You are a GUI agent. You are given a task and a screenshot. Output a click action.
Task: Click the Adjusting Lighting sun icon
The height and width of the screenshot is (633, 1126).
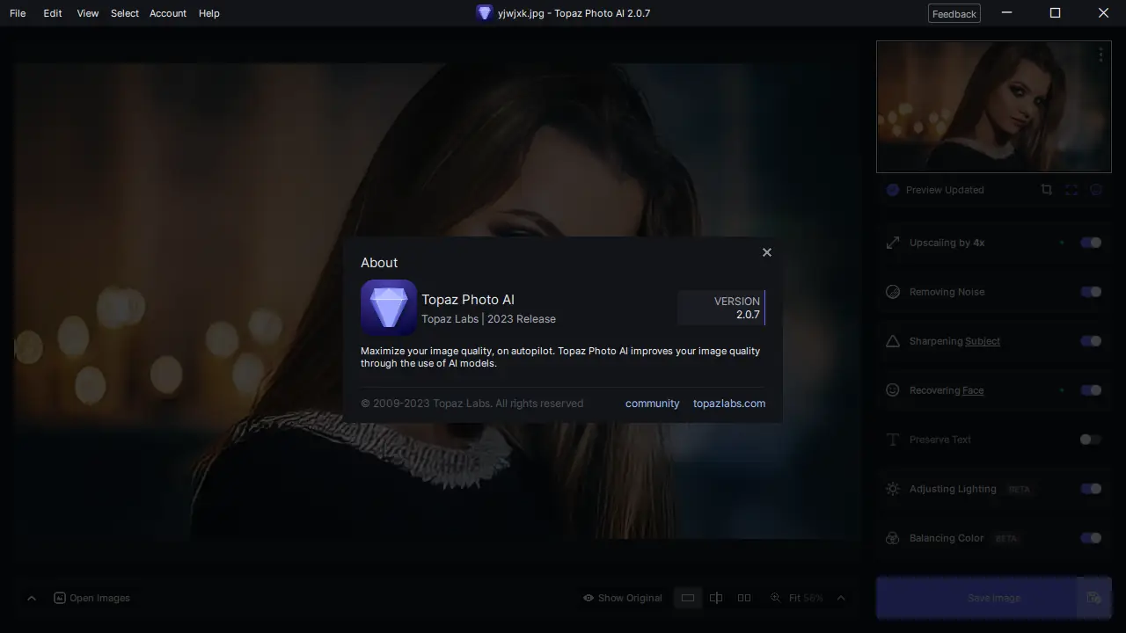893,489
